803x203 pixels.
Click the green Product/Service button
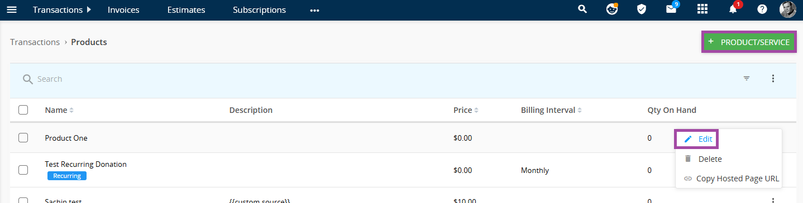pos(749,42)
